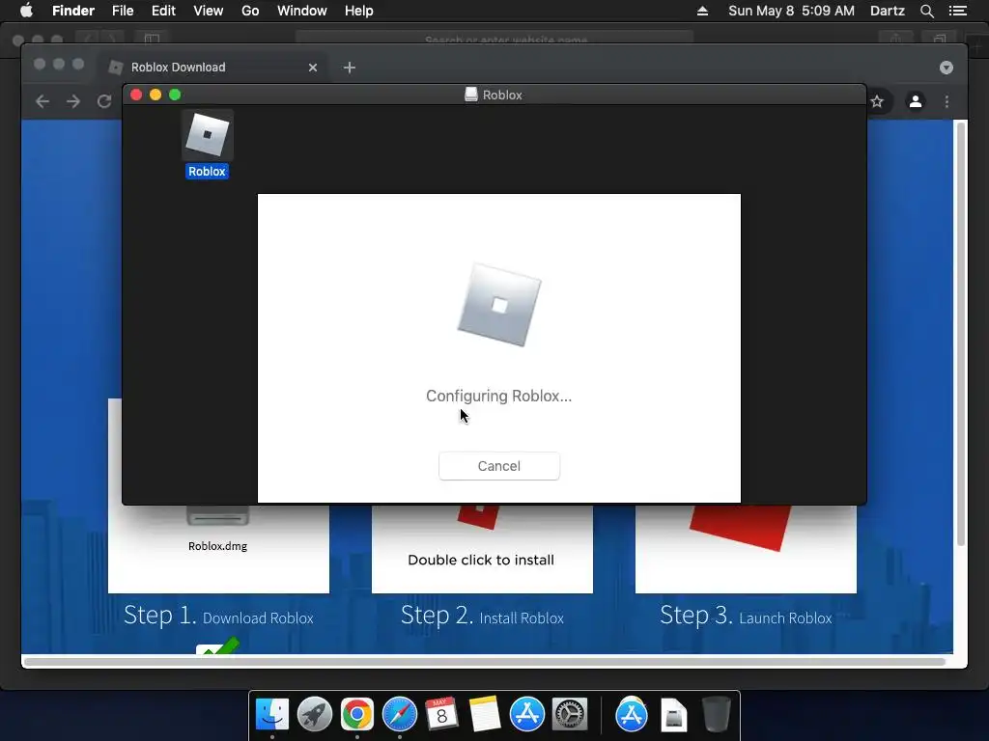This screenshot has height=741, width=989.
Task: Open the View menu
Action: coord(209,11)
